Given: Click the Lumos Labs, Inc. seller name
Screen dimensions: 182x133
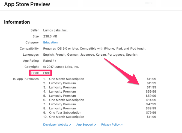Looking at the screenshot, I should 55,30.
